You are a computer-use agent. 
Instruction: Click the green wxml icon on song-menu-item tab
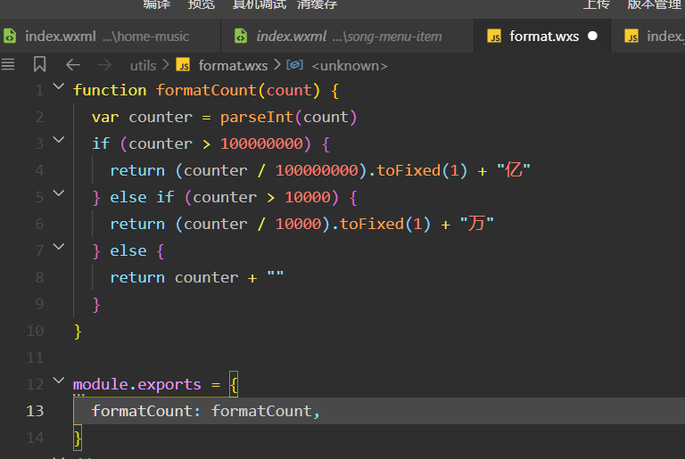pyautogui.click(x=241, y=37)
